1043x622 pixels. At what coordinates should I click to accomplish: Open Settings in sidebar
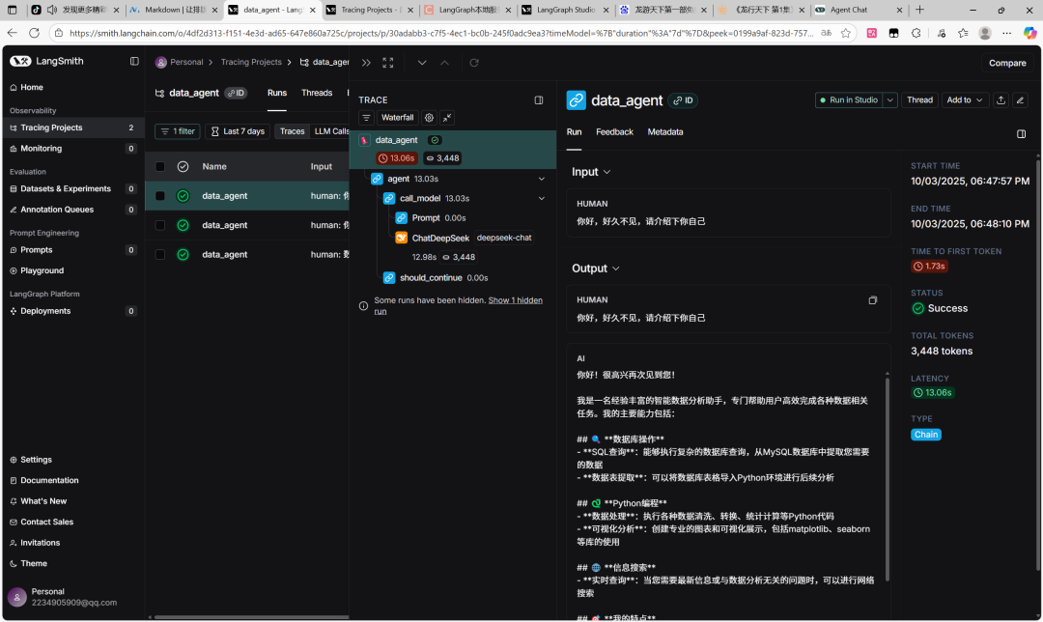point(36,460)
